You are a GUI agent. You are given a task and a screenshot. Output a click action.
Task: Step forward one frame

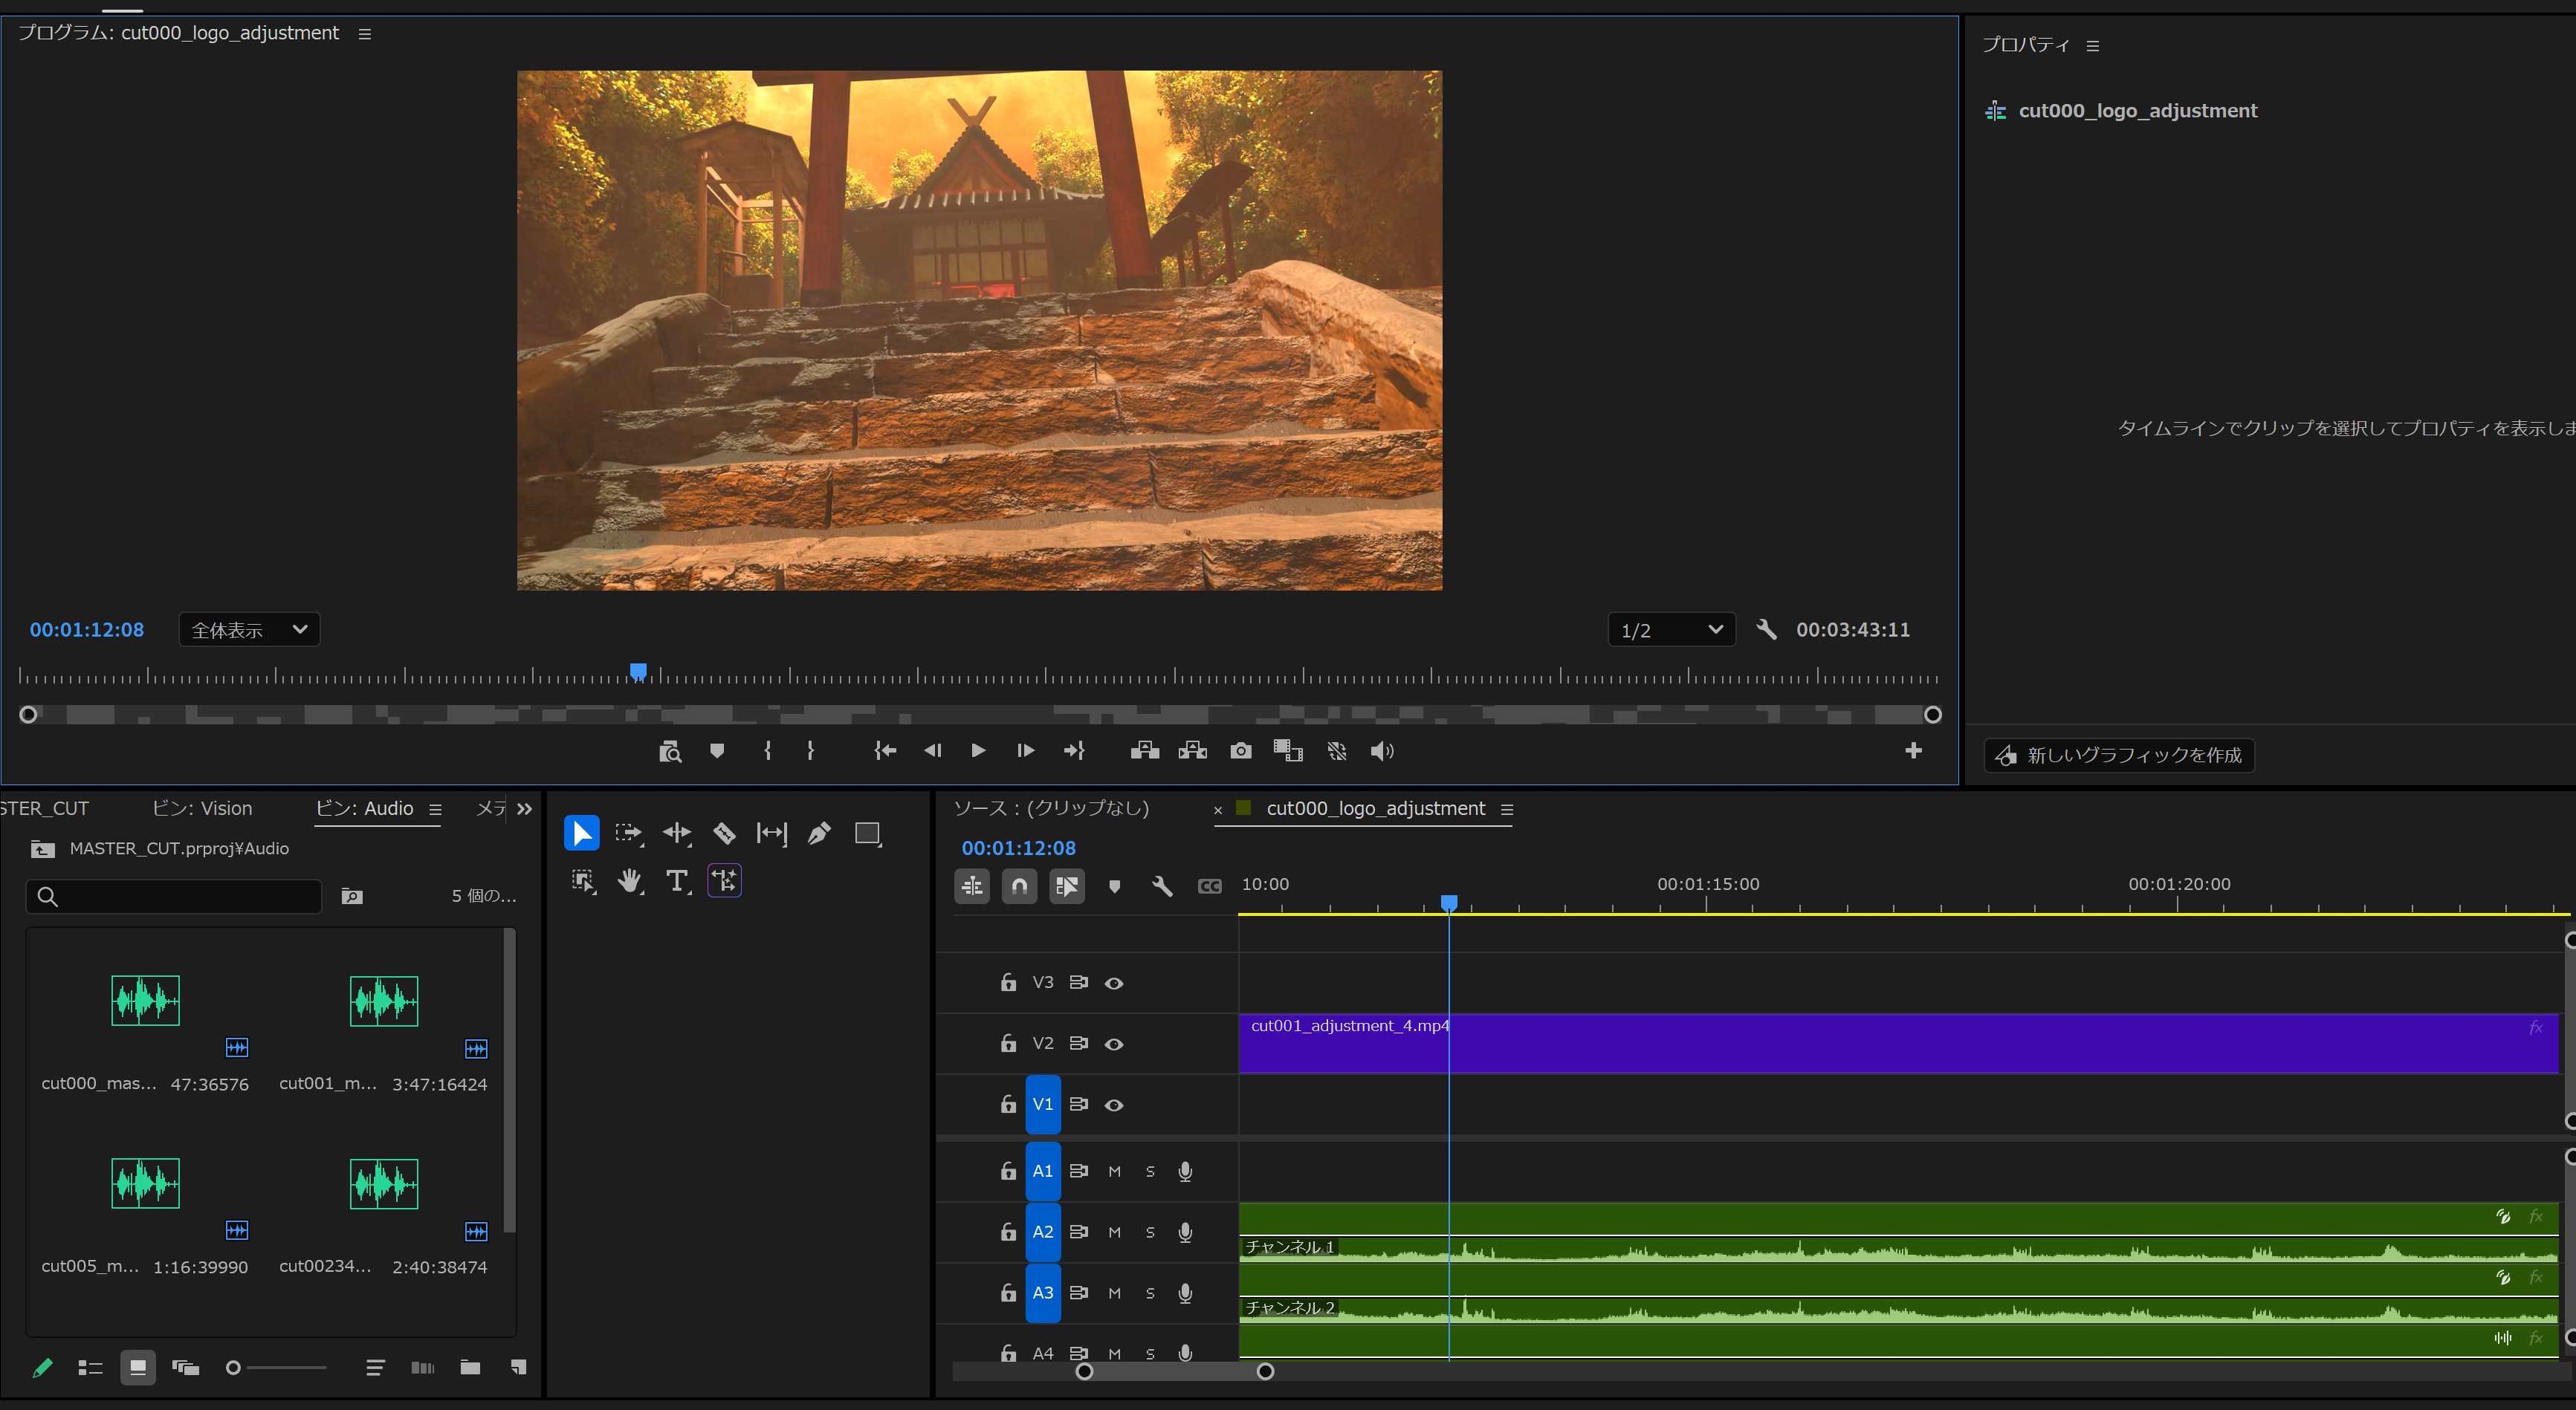pos(1025,750)
